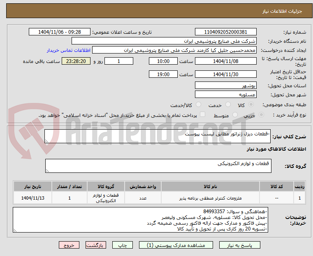Select the کالا radio button
This screenshot has height=256, width=313.
[251, 105]
